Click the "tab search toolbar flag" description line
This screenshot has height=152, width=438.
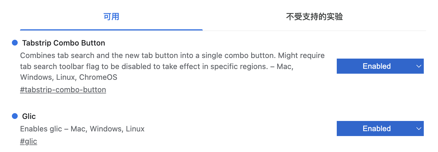[157, 66]
